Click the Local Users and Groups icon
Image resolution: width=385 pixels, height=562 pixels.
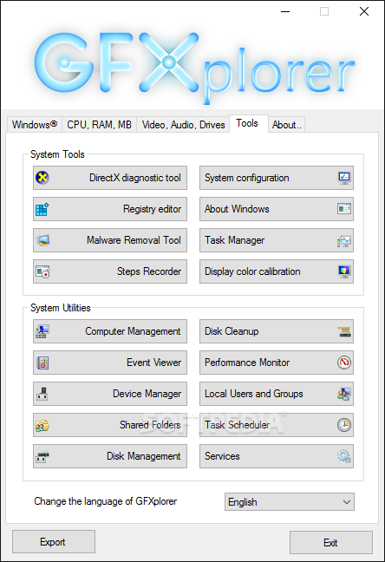pyautogui.click(x=344, y=394)
